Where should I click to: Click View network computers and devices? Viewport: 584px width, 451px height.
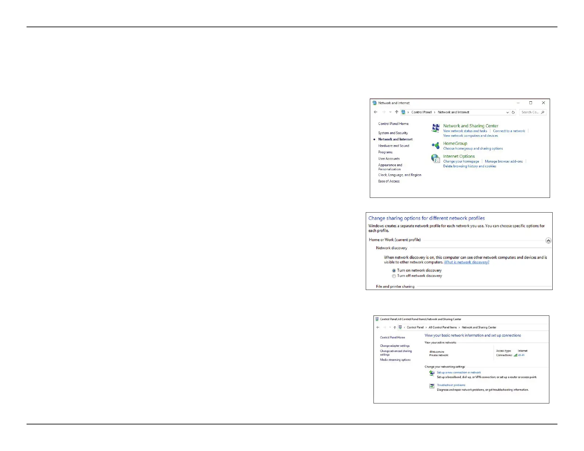point(470,136)
